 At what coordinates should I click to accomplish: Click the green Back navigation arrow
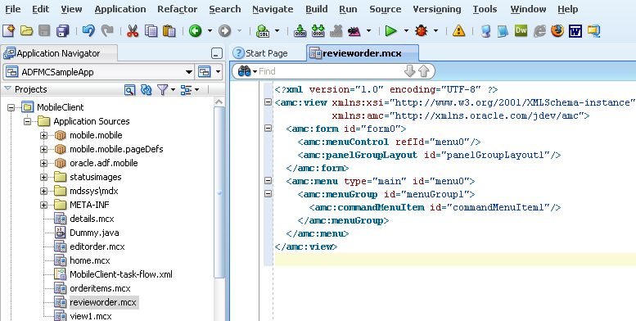click(x=196, y=31)
